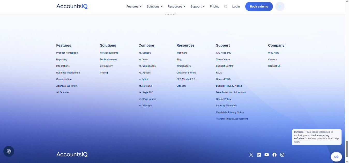
Task: Visit the LinkedIn icon in footer
Action: click(259, 154)
